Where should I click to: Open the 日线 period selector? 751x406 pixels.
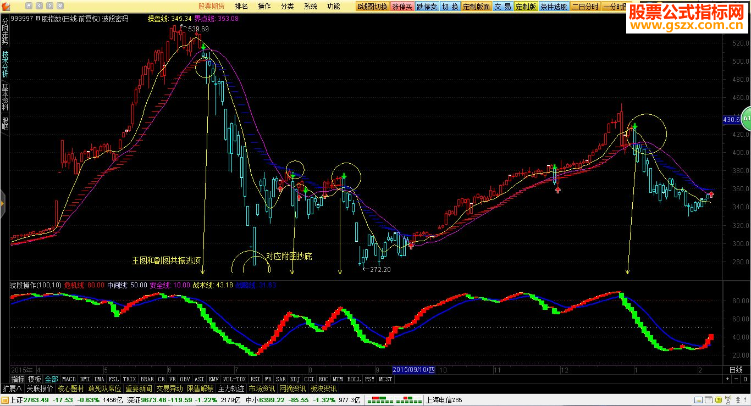(736, 370)
